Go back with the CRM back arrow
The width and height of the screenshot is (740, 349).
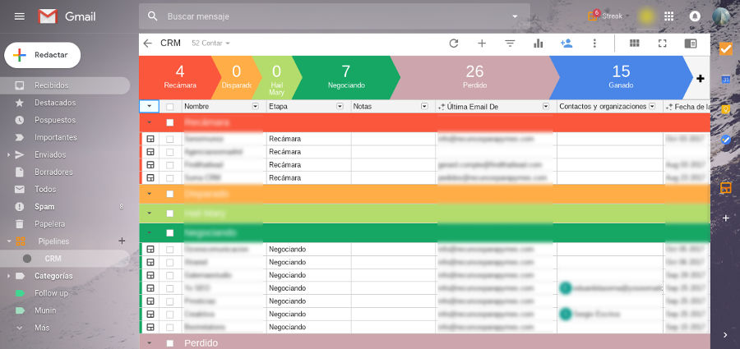pos(148,44)
